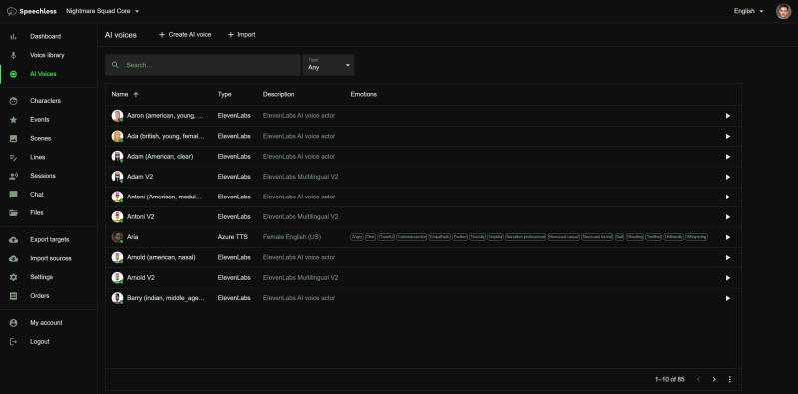
Task: Click the Azure TTS type cell
Action: point(232,237)
